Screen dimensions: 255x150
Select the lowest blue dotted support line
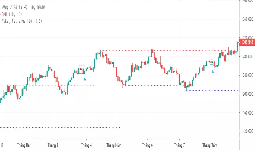(x=60, y=127)
